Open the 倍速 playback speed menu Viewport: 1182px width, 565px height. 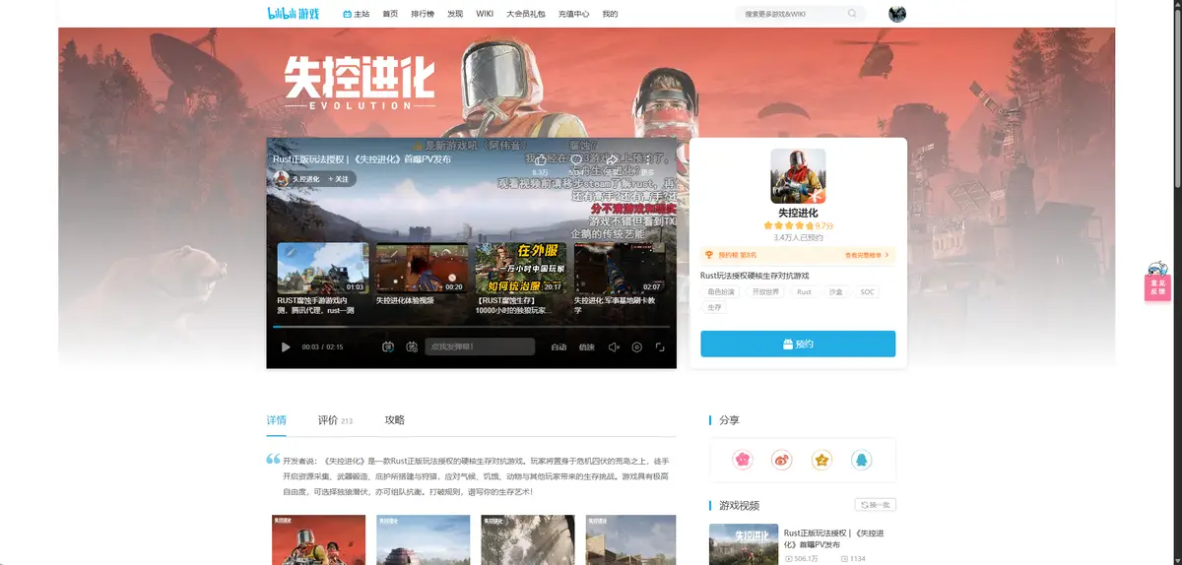(587, 347)
